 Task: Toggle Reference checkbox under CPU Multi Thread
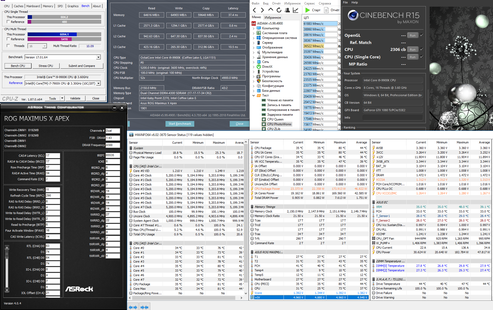coord(8,39)
